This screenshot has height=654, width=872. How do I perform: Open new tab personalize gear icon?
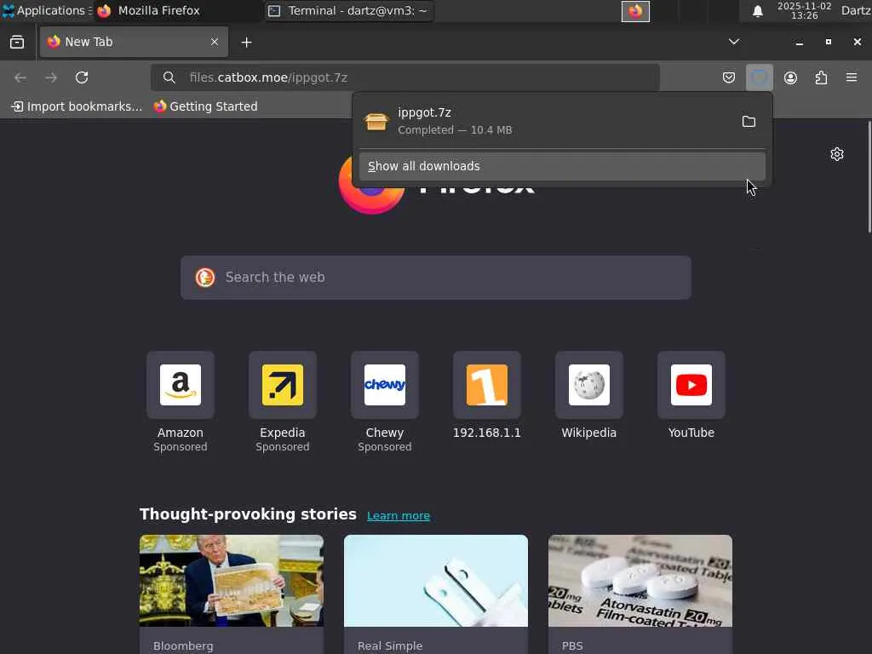coord(837,154)
